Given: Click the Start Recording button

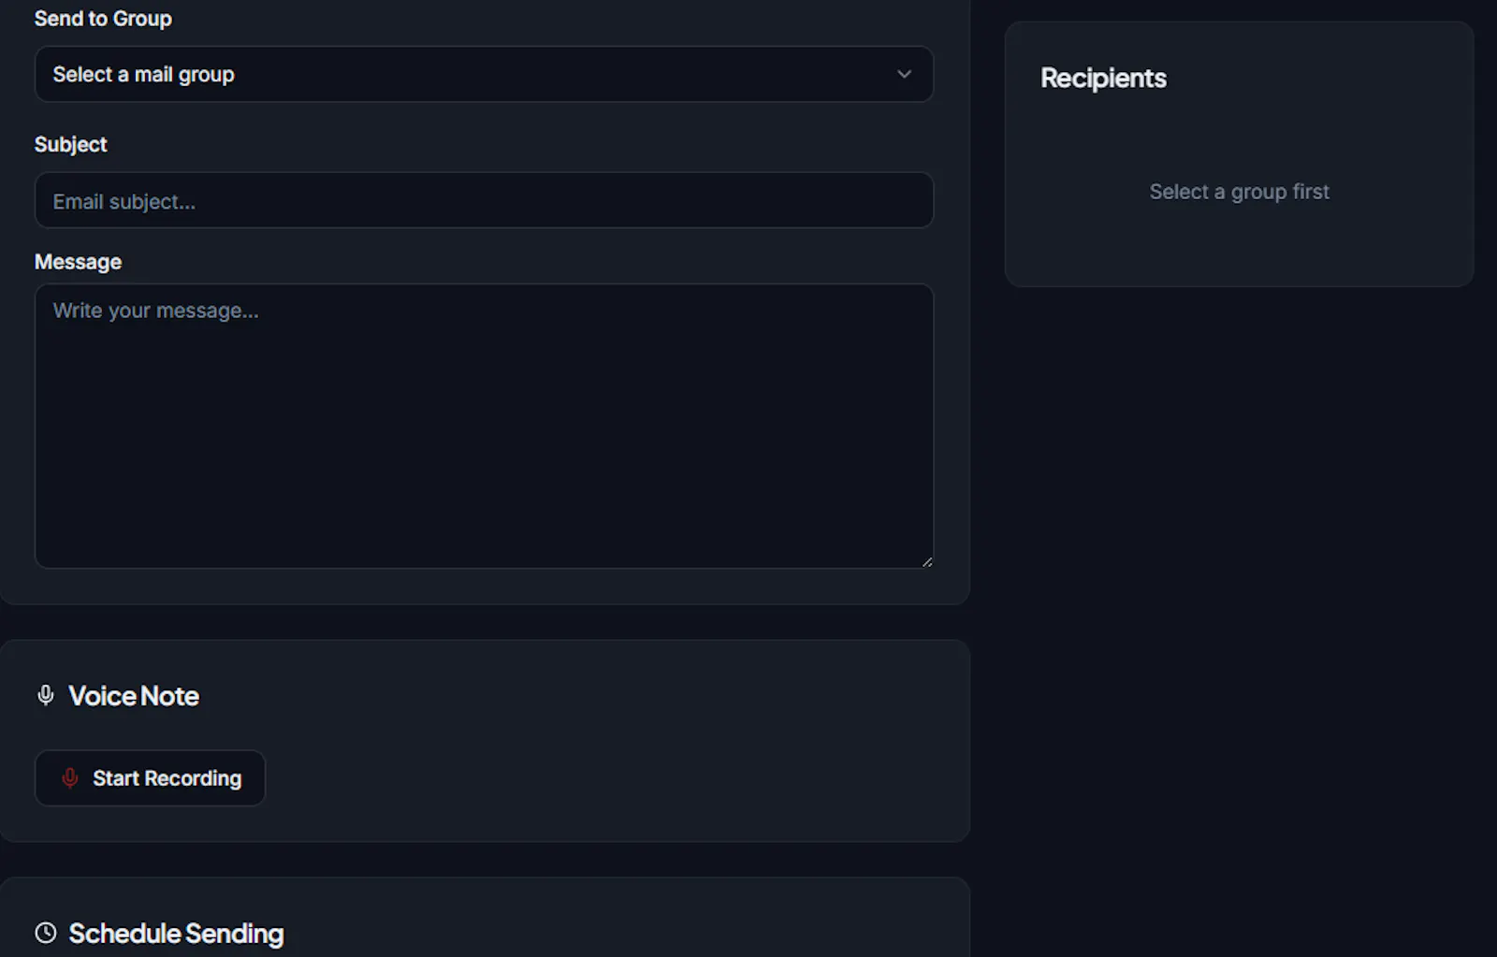Looking at the screenshot, I should tap(150, 778).
